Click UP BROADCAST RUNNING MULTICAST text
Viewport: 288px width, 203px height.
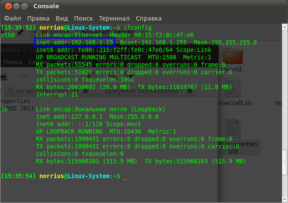pyautogui.click(x=89, y=57)
